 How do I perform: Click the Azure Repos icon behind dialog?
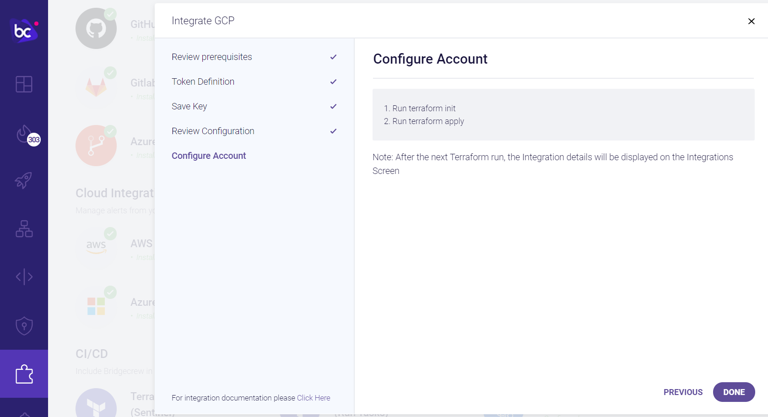pyautogui.click(x=96, y=146)
